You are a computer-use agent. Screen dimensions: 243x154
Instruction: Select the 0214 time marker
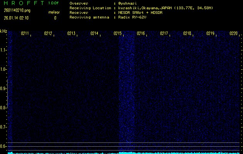point(94,33)
